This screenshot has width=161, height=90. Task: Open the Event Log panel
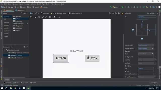point(153,83)
